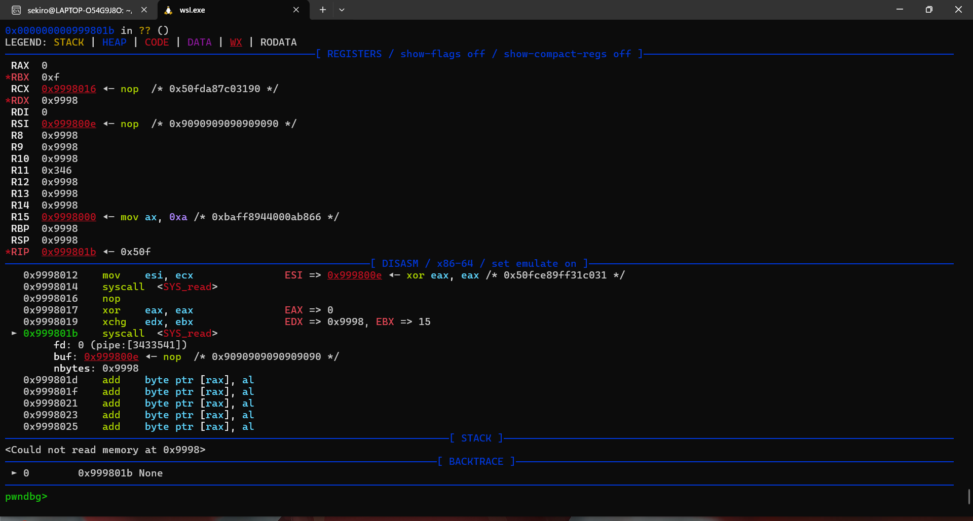
Task: Click the add instruction at 0x9998025
Action: point(178,427)
